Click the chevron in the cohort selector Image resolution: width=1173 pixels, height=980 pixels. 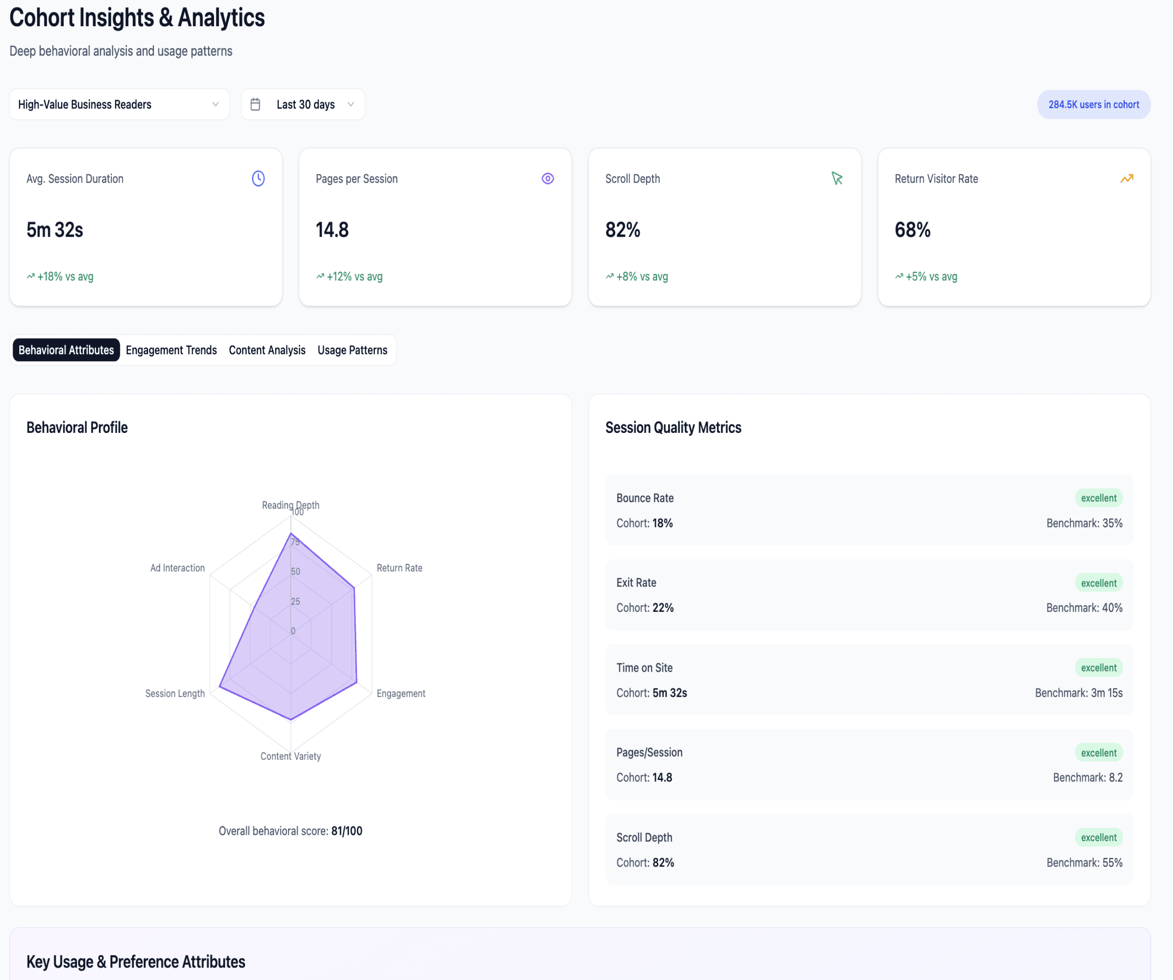[215, 104]
